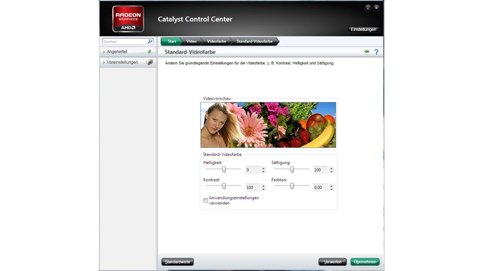
Task: Increase Helligkeit value with up arrow
Action: click(x=263, y=168)
